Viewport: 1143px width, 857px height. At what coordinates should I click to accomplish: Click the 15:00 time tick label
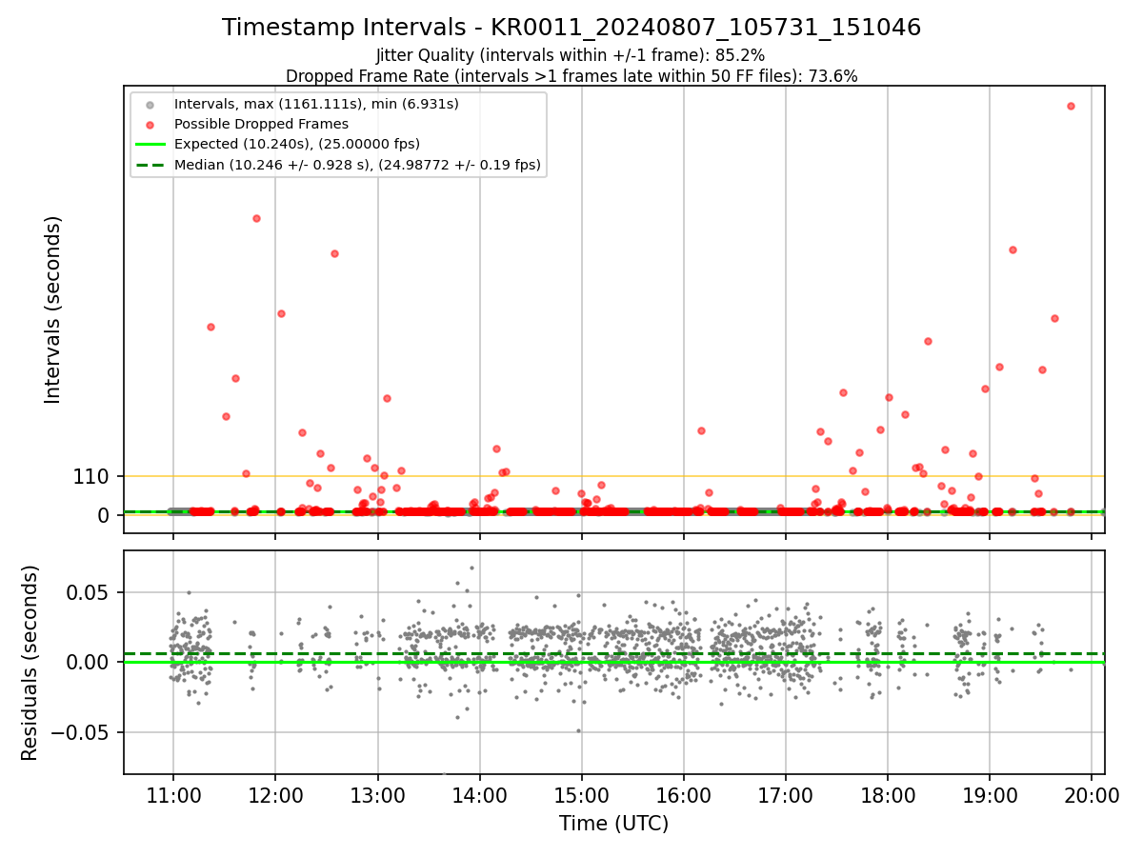(581, 794)
